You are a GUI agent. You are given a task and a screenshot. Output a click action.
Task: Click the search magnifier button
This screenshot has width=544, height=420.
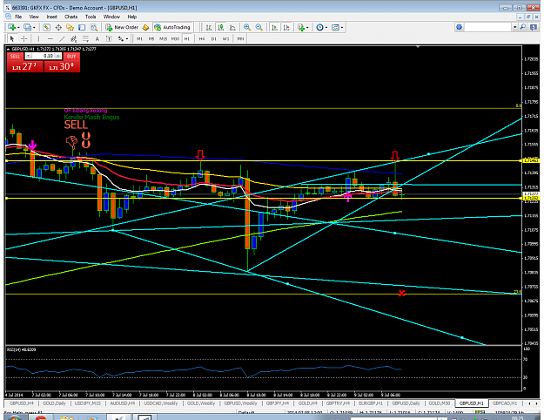pyautogui.click(x=523, y=27)
